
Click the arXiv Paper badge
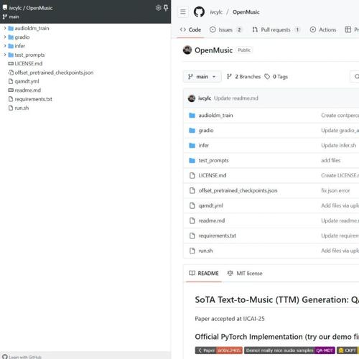(x=218, y=350)
